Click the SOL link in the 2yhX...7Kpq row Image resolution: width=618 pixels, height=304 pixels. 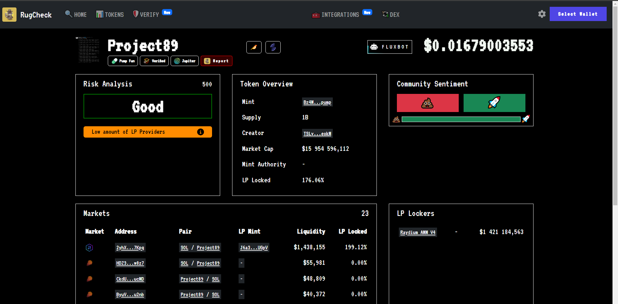[185, 248]
